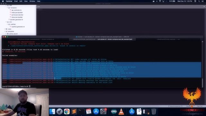Image resolution: width=206 pixels, height=116 pixels.
Task: Click 'Validation failed: Company must exist' line
Action: [39, 44]
